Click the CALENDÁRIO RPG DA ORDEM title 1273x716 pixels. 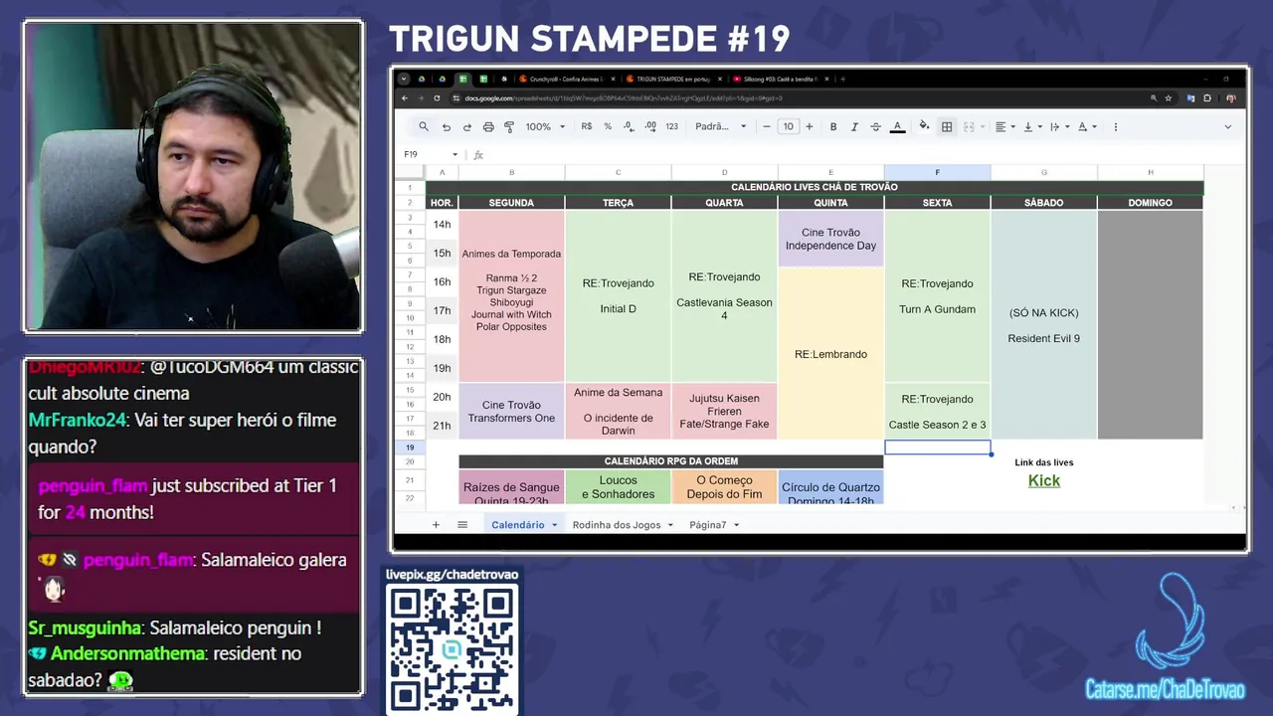pyautogui.click(x=671, y=461)
